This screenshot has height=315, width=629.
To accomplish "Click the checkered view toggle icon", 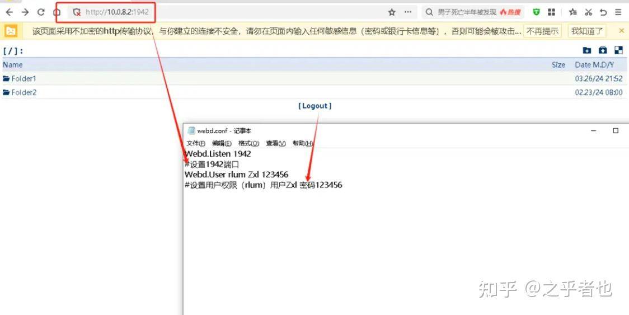I will click(619, 50).
